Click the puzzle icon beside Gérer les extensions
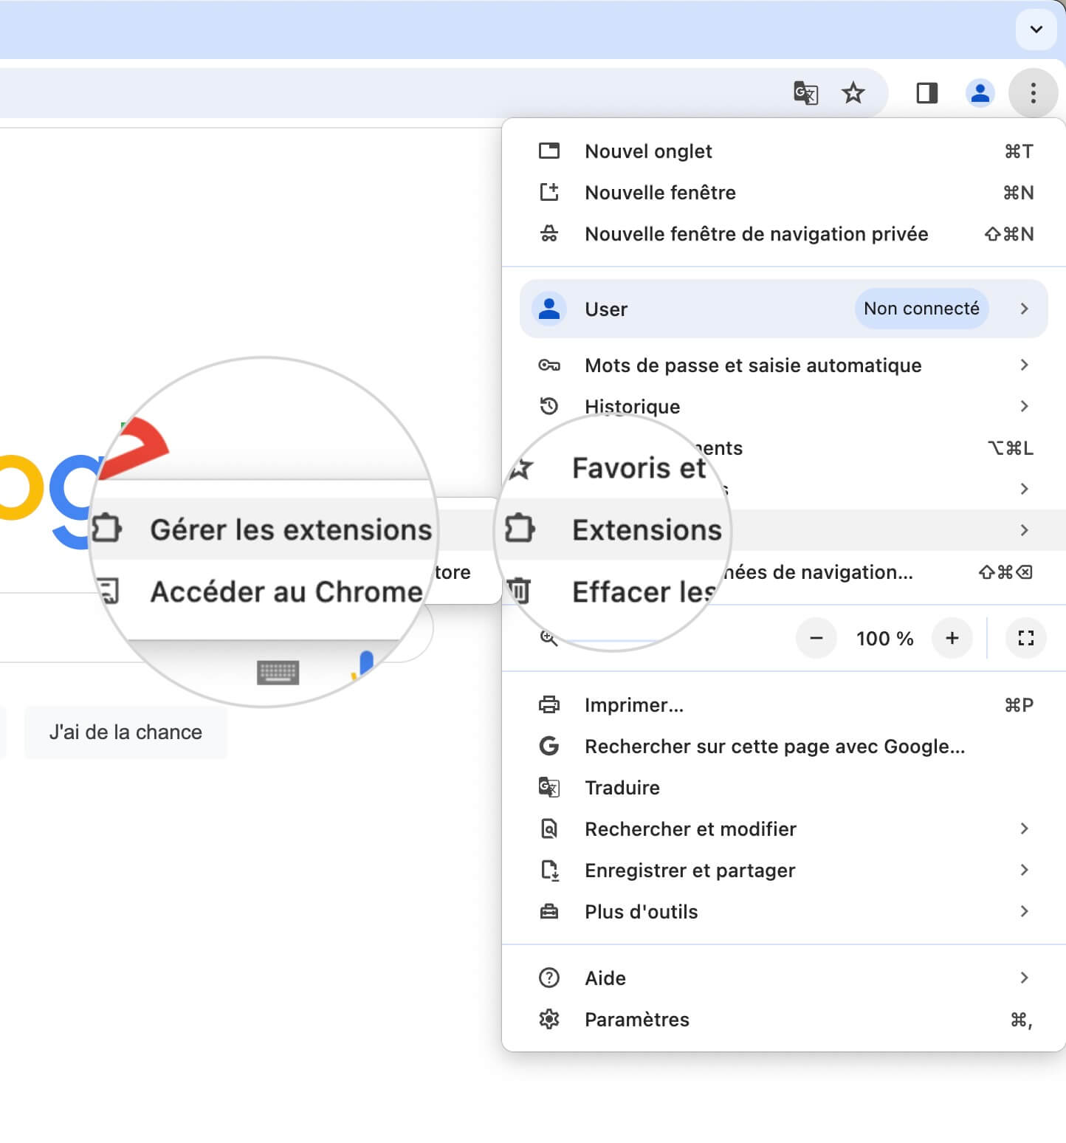This screenshot has width=1066, height=1143. [x=106, y=528]
